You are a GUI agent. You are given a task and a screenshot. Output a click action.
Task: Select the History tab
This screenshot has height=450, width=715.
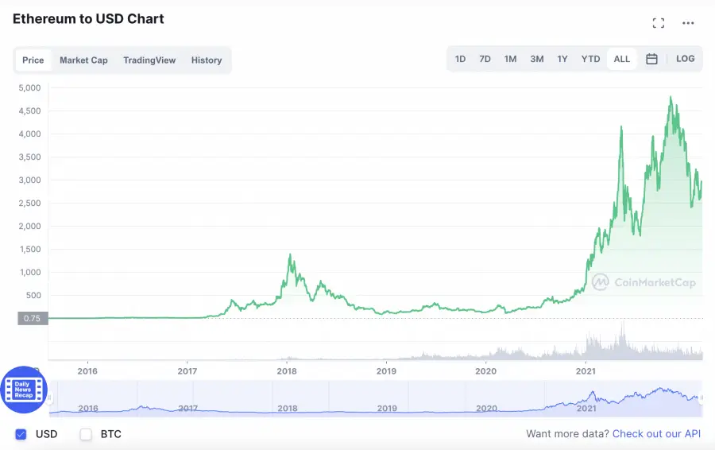tap(207, 60)
